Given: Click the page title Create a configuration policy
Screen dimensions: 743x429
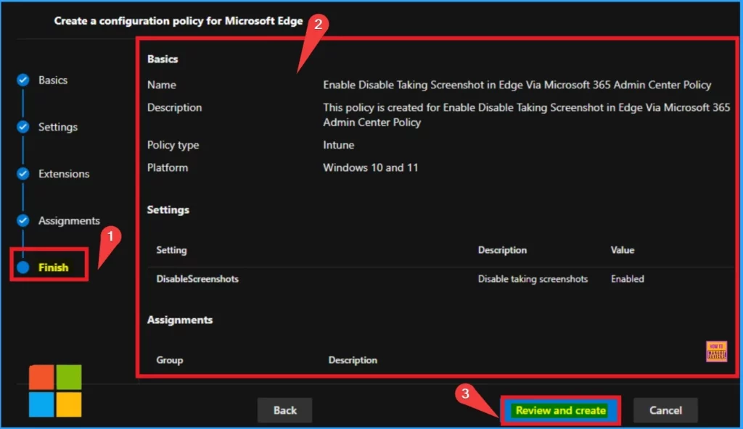Looking at the screenshot, I should (x=178, y=21).
